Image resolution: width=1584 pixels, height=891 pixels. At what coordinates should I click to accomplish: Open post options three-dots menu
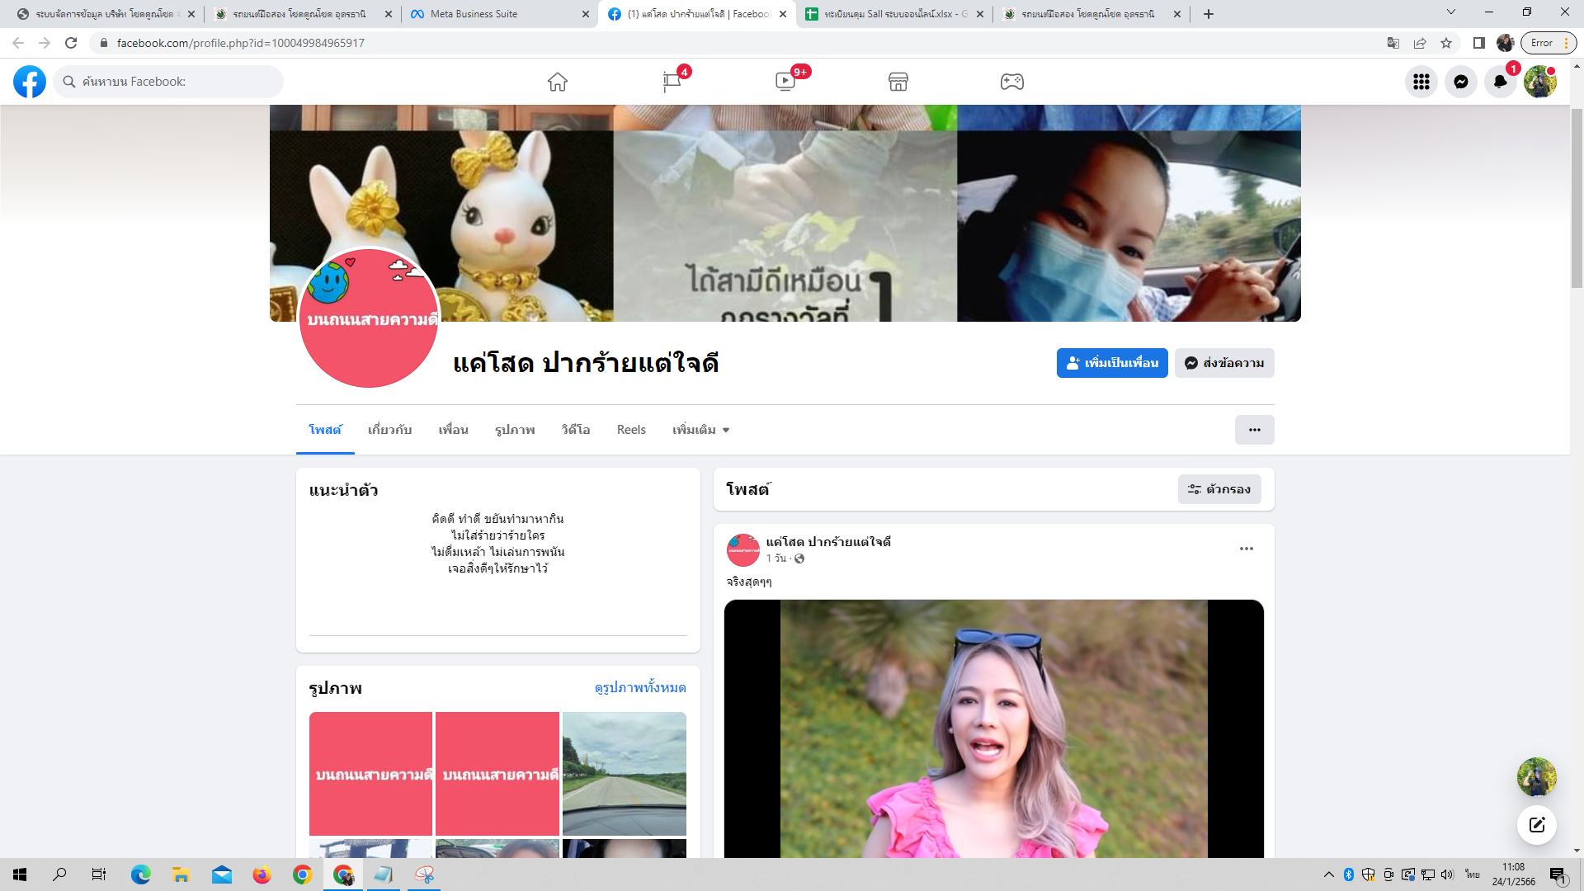click(1246, 549)
